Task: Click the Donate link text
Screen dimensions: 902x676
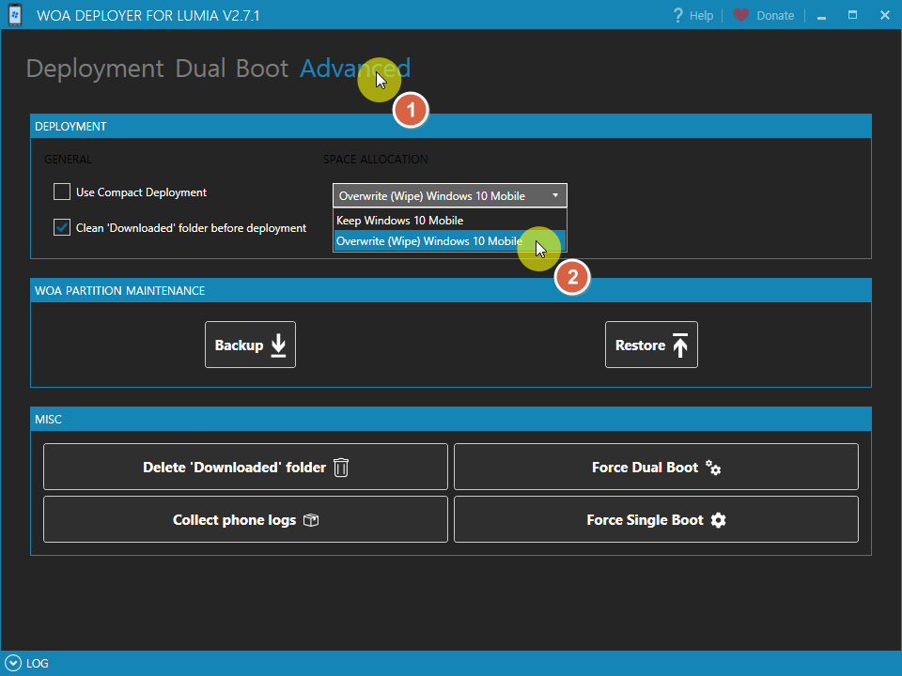Action: (x=775, y=16)
